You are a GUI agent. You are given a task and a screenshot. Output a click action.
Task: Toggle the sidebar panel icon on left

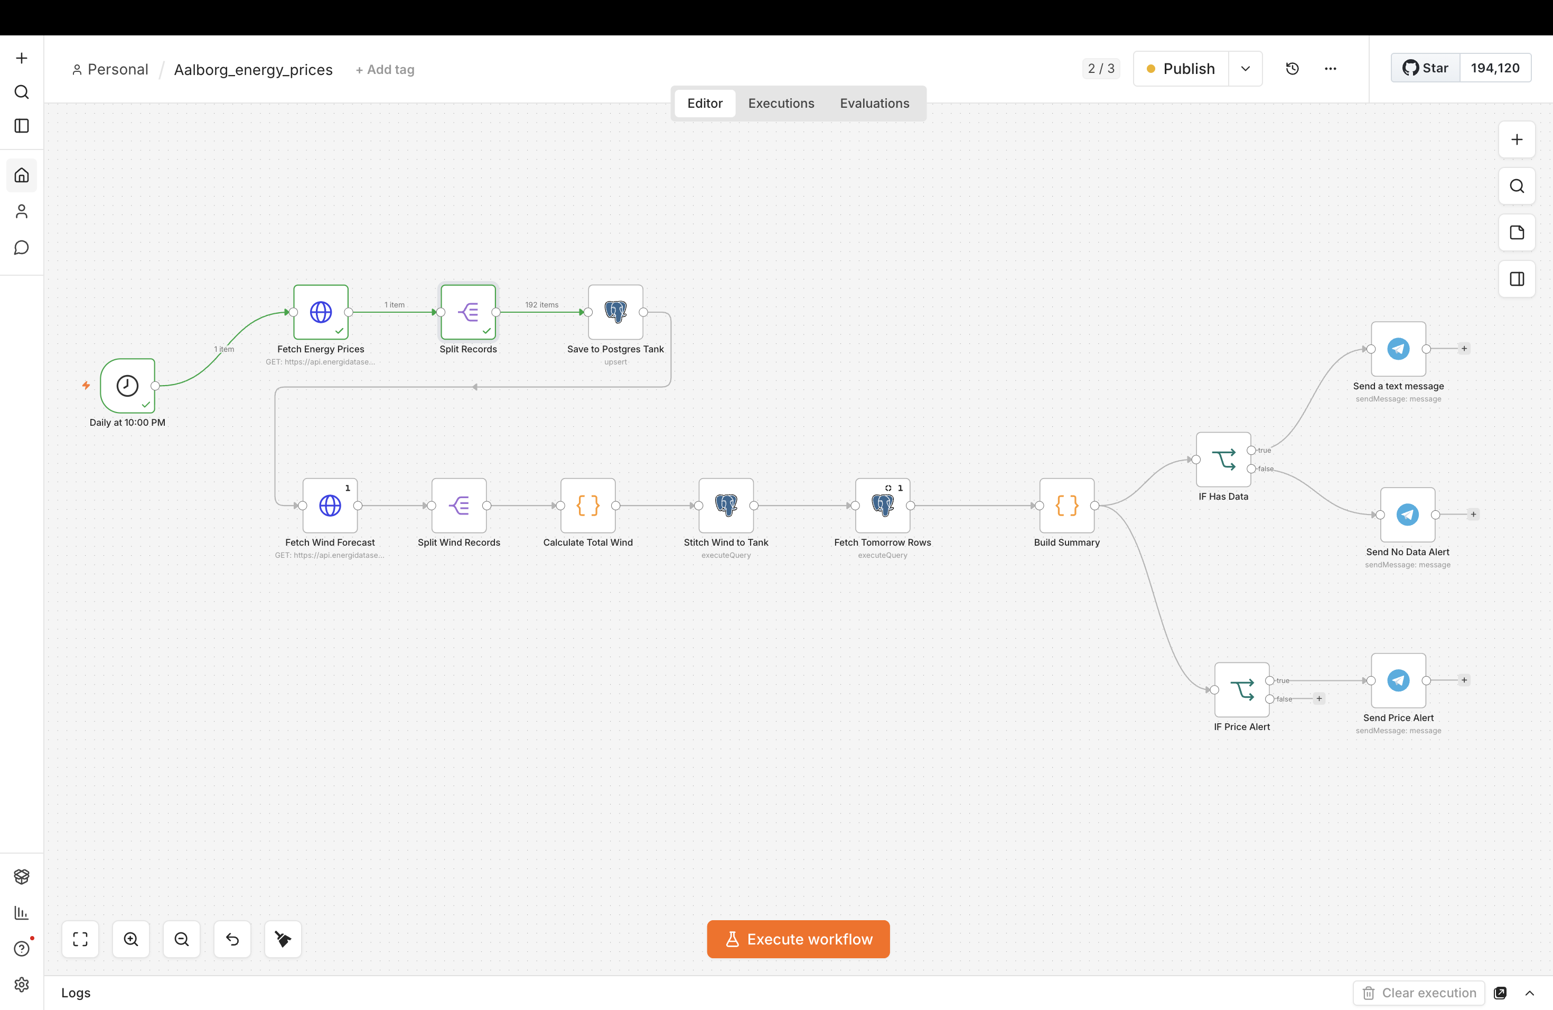pyautogui.click(x=22, y=126)
